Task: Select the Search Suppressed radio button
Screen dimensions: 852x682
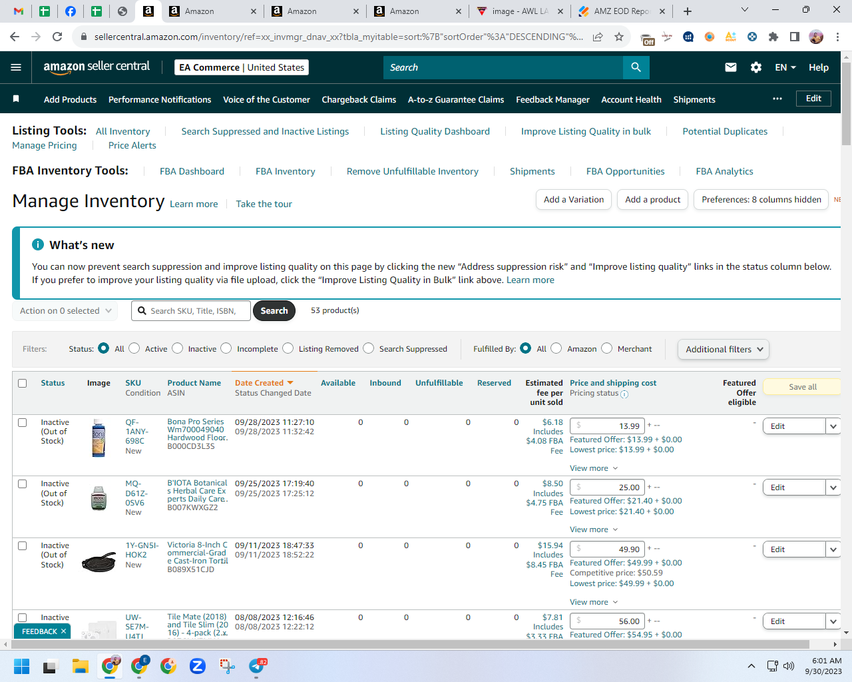Action: (x=369, y=348)
